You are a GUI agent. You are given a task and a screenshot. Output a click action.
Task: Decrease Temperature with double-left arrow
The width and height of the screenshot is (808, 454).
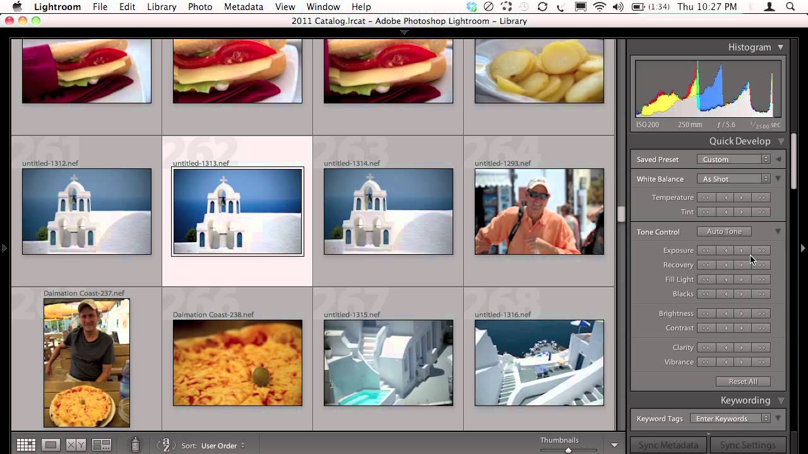[x=706, y=197]
